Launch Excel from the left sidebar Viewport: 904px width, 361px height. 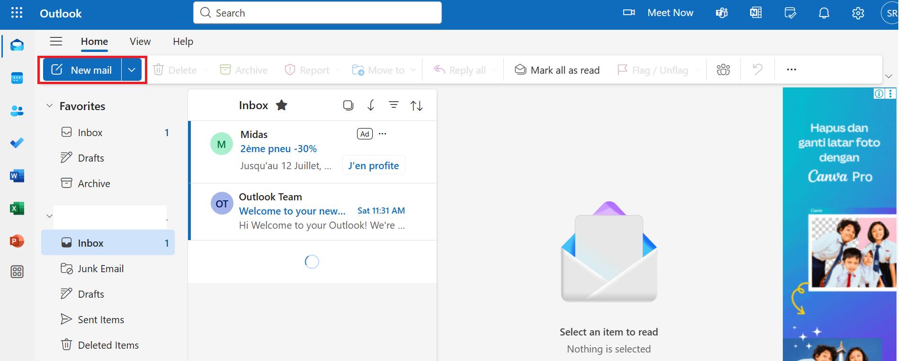click(17, 208)
